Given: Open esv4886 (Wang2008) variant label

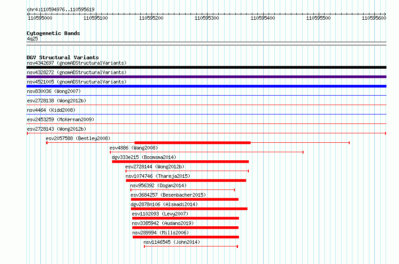Looking at the screenshot, I should tap(134, 148).
